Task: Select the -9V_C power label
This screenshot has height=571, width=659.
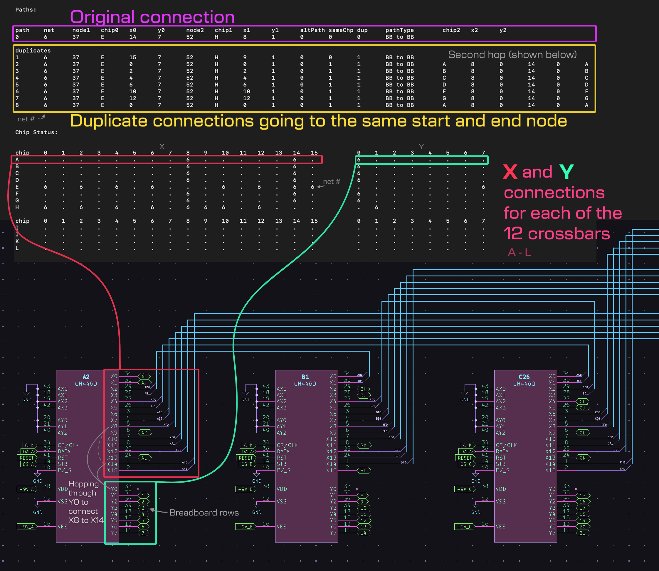Action: pos(465,527)
